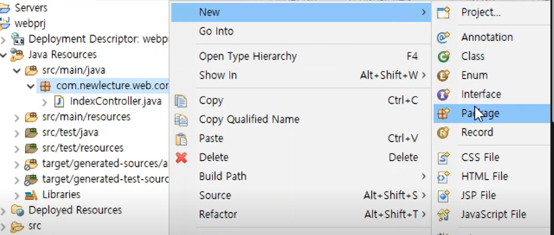Click the com.newlecture.web package icon
Viewport: 554px width, 235px height.
[x=45, y=86]
